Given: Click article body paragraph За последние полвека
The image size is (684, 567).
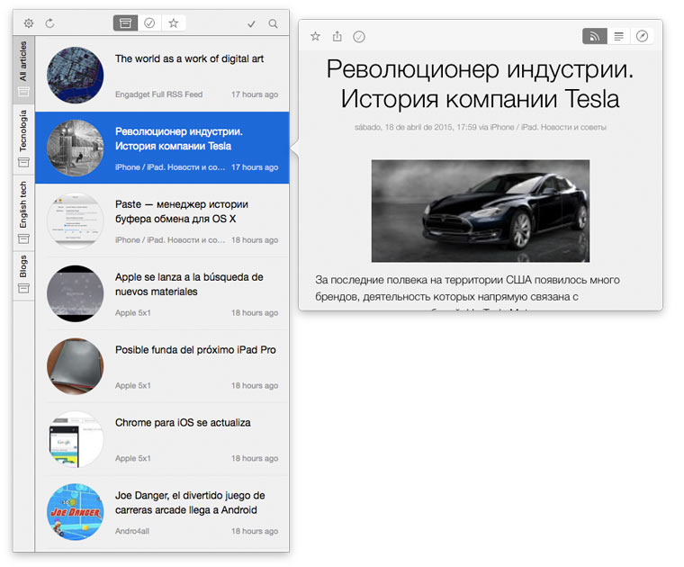Looking at the screenshot, I should [x=467, y=288].
